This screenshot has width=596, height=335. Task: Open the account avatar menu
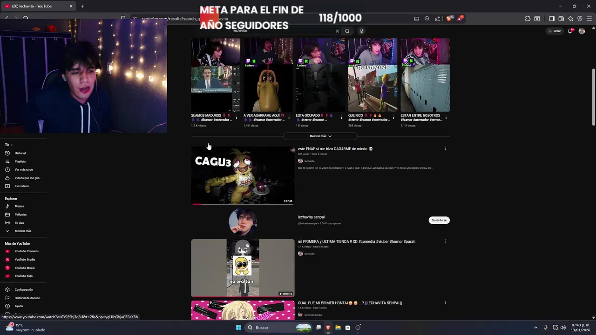[582, 31]
